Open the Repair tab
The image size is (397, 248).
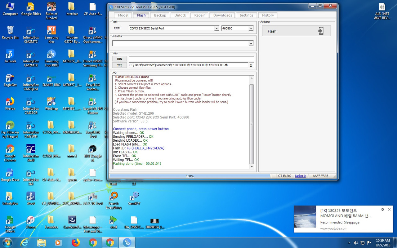point(199,15)
